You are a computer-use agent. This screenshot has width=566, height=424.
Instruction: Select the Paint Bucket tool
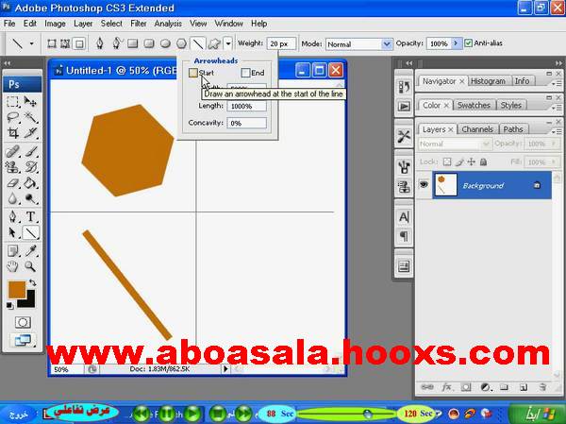[30, 182]
